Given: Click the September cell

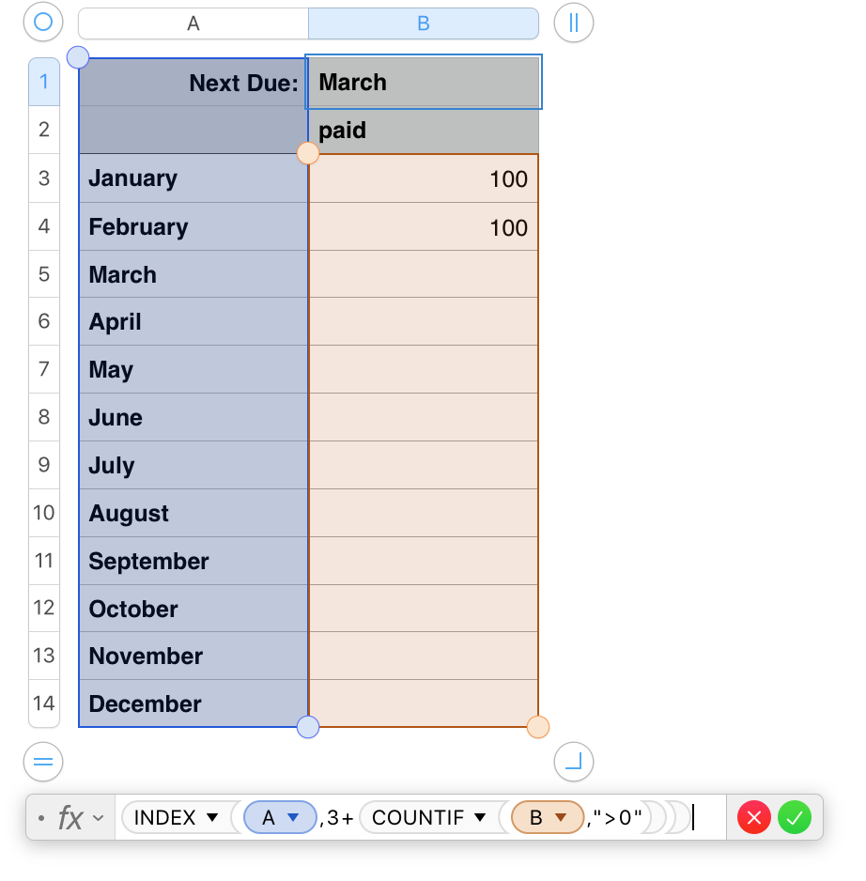Looking at the screenshot, I should [193, 561].
